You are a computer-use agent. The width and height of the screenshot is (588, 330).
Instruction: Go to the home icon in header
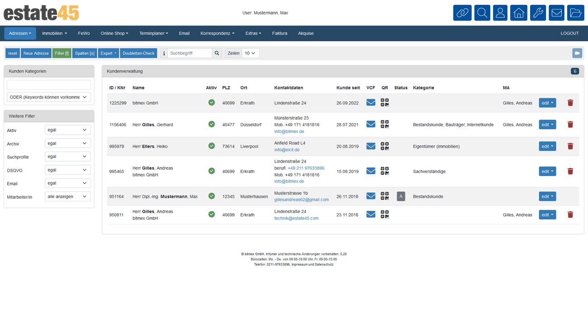[x=519, y=13]
